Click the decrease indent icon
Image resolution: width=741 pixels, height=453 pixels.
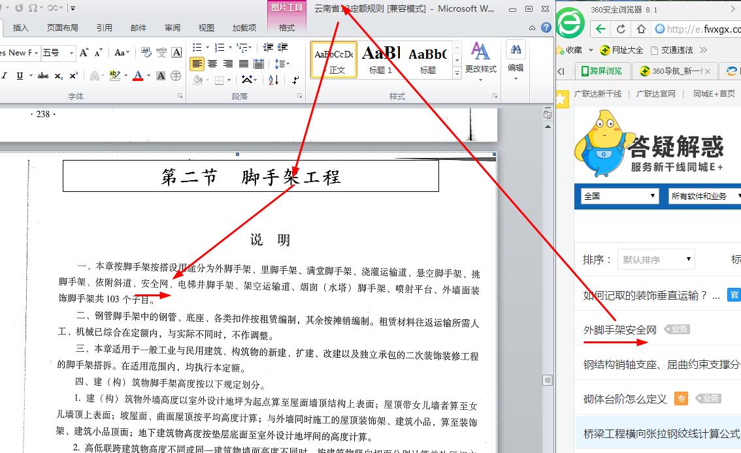coord(268,47)
